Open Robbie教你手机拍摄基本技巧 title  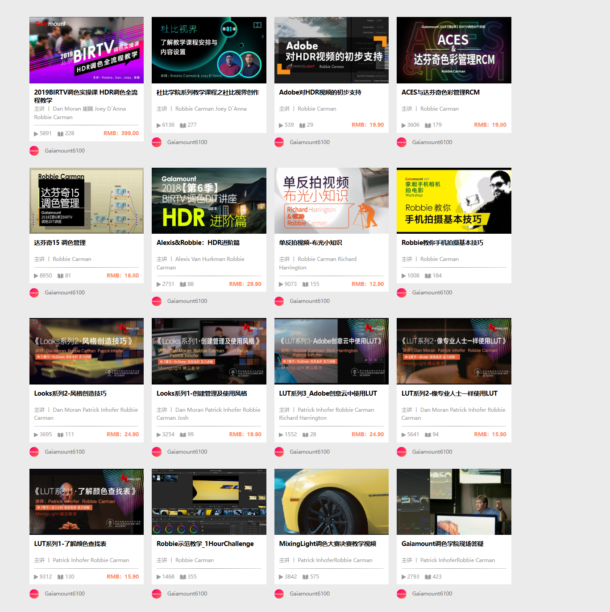[x=442, y=243]
